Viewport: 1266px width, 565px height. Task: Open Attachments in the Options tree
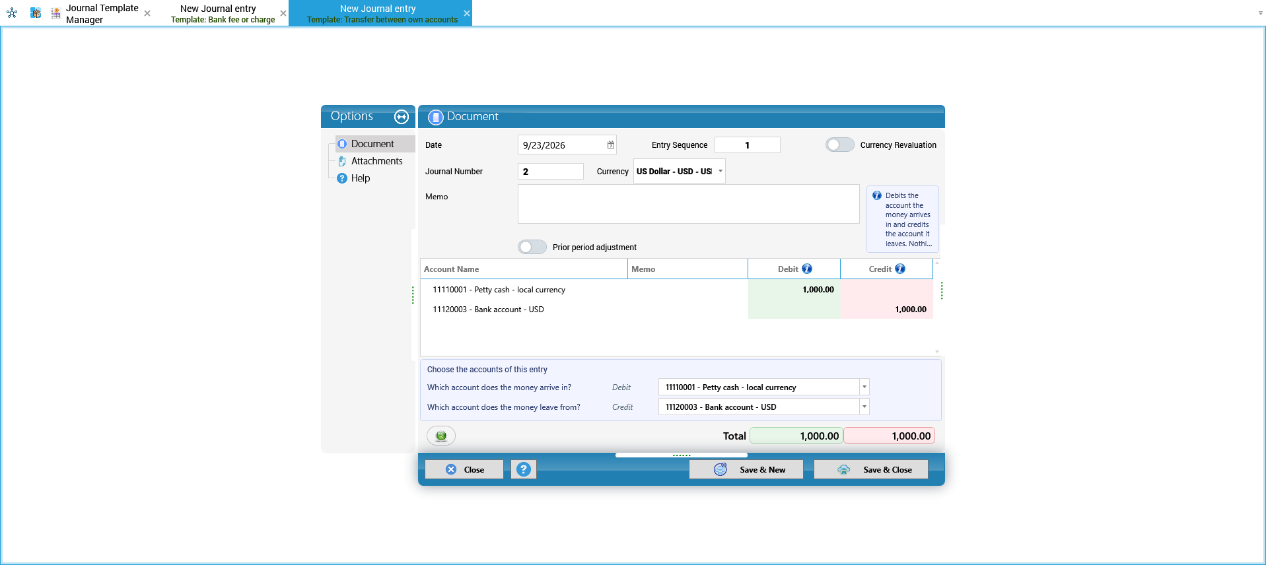point(376,161)
